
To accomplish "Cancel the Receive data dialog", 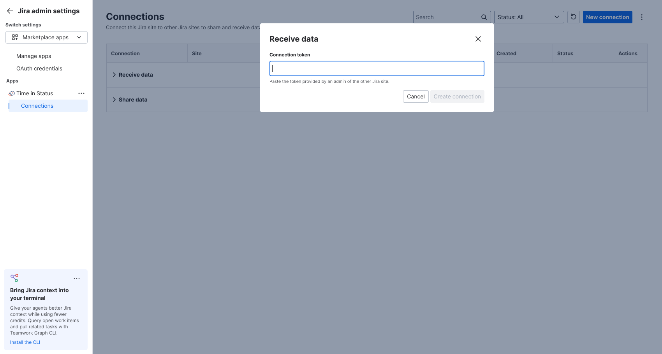I will 416,96.
